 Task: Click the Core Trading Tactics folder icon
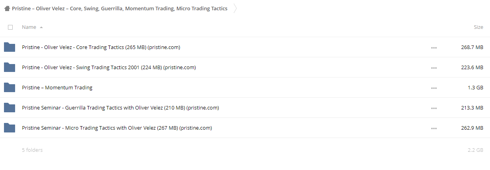(x=10, y=47)
